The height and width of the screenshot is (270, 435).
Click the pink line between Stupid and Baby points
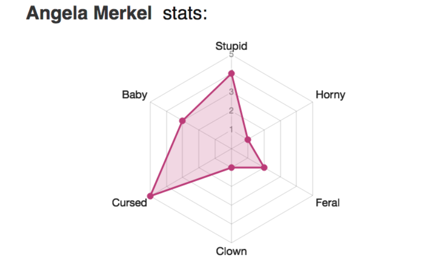206,97
